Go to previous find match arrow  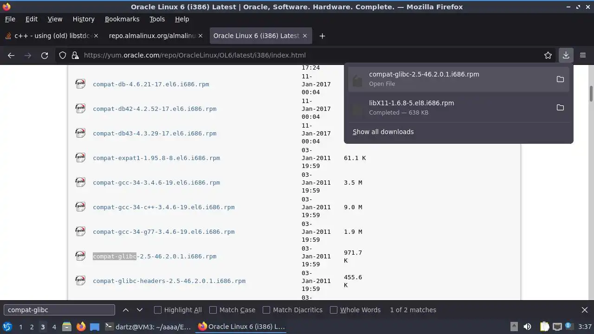click(x=126, y=310)
